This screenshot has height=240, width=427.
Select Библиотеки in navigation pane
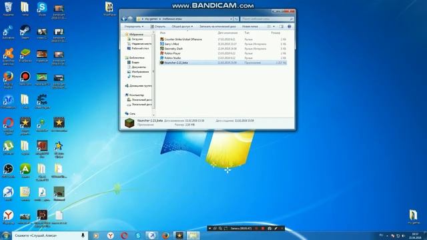(136, 58)
